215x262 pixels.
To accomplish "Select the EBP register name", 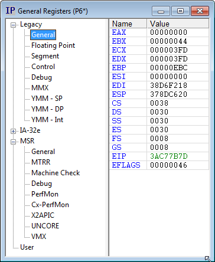I will point(119,68).
